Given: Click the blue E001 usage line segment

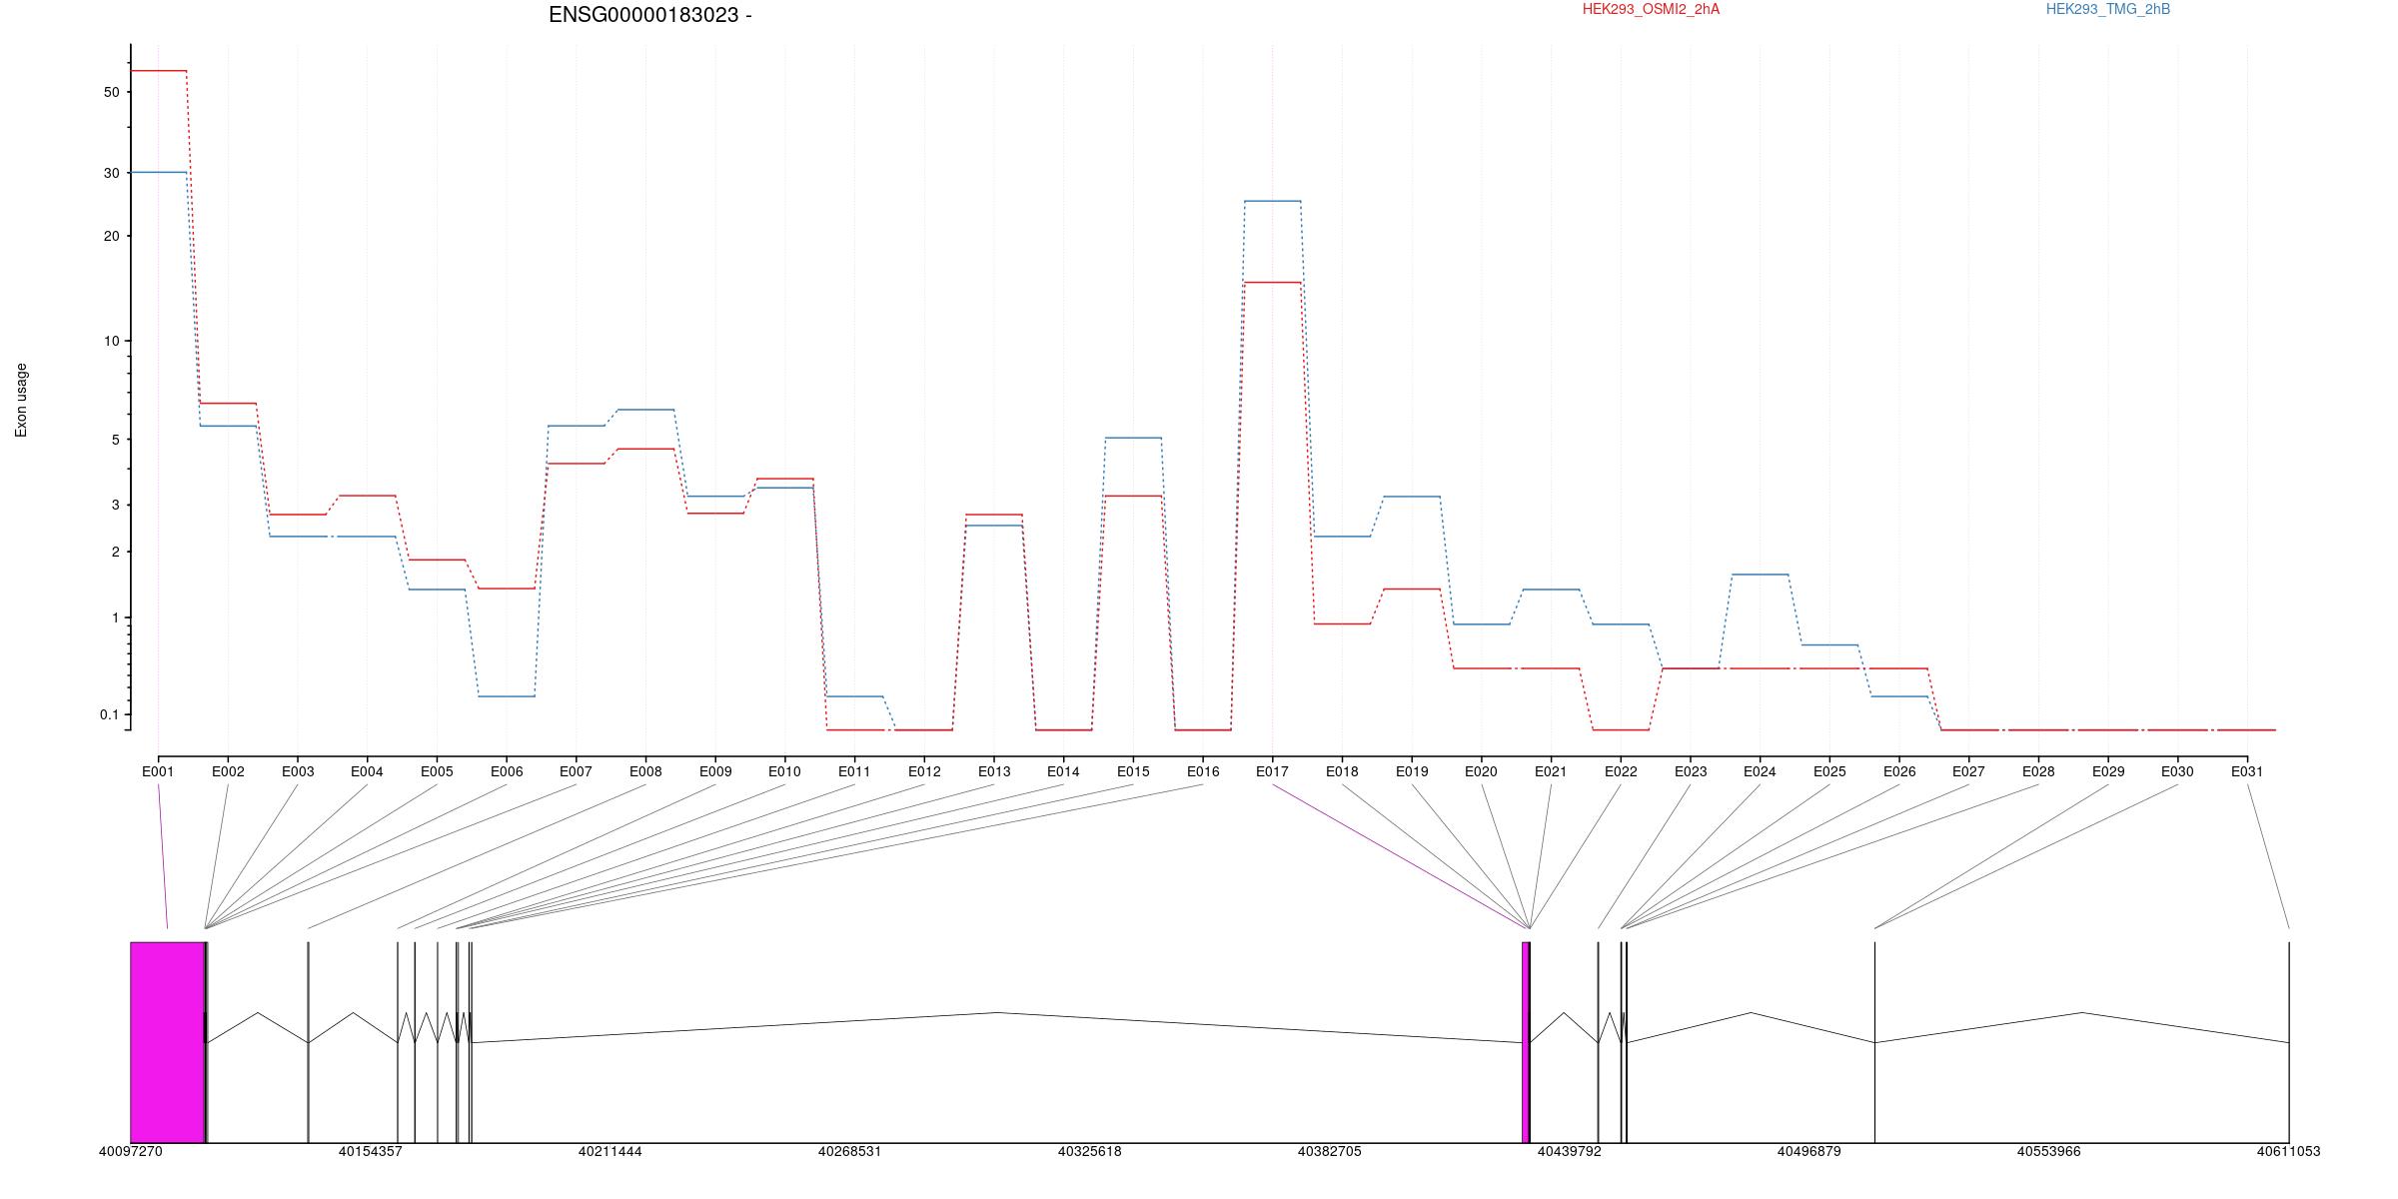Looking at the screenshot, I should pos(159,172).
